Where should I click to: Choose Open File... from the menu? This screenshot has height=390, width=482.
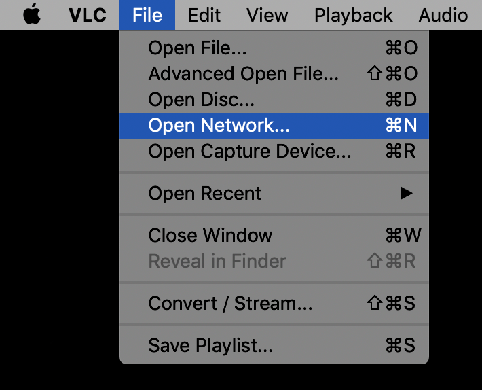(274, 48)
